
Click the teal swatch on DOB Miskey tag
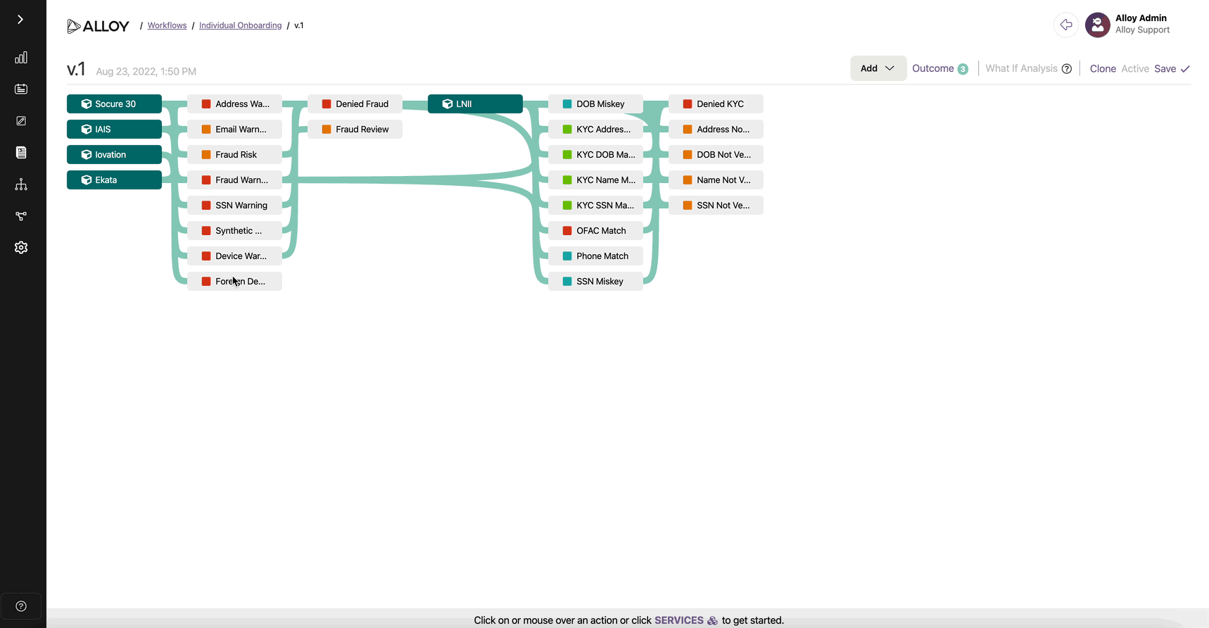567,103
